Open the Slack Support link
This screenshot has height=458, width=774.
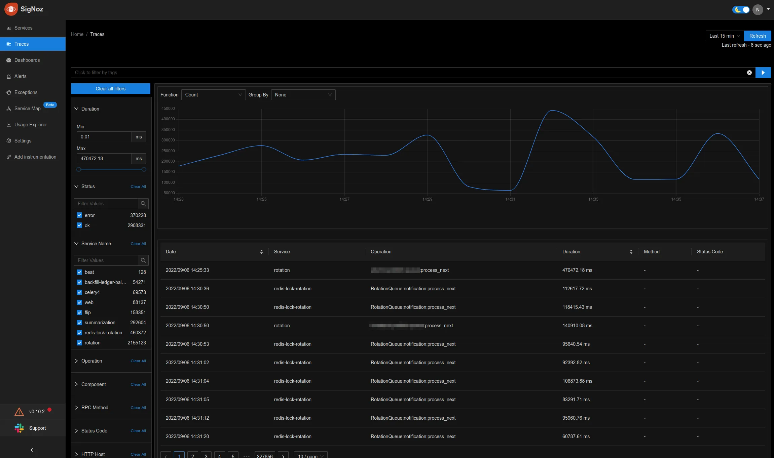pyautogui.click(x=37, y=428)
